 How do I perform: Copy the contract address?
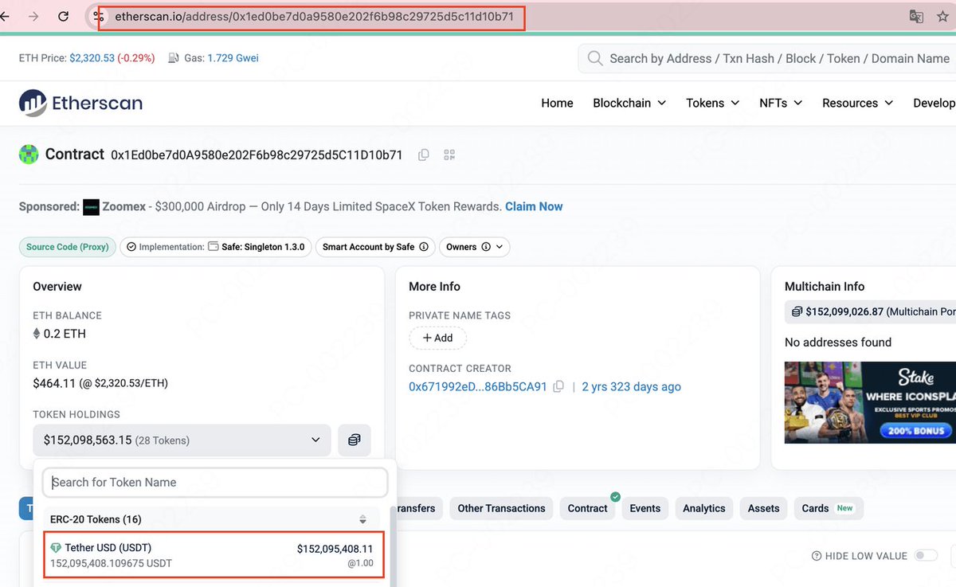tap(424, 155)
